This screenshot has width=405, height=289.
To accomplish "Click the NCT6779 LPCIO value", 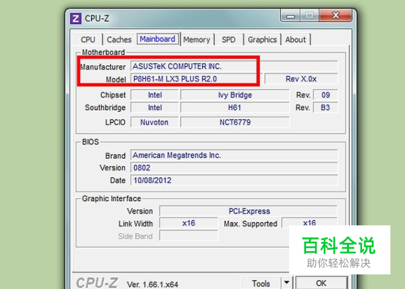I will 235,122.
